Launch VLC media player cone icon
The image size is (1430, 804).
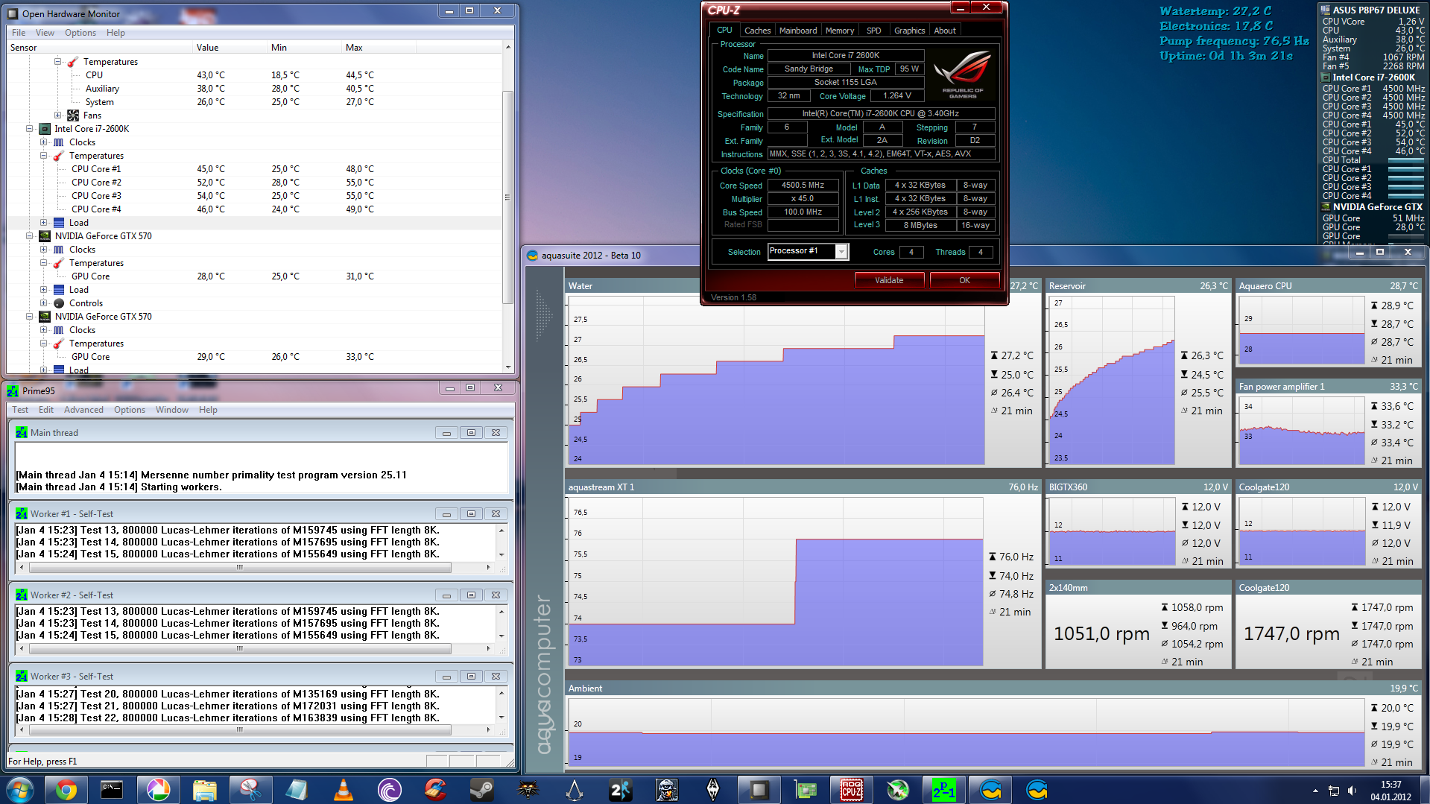click(343, 790)
